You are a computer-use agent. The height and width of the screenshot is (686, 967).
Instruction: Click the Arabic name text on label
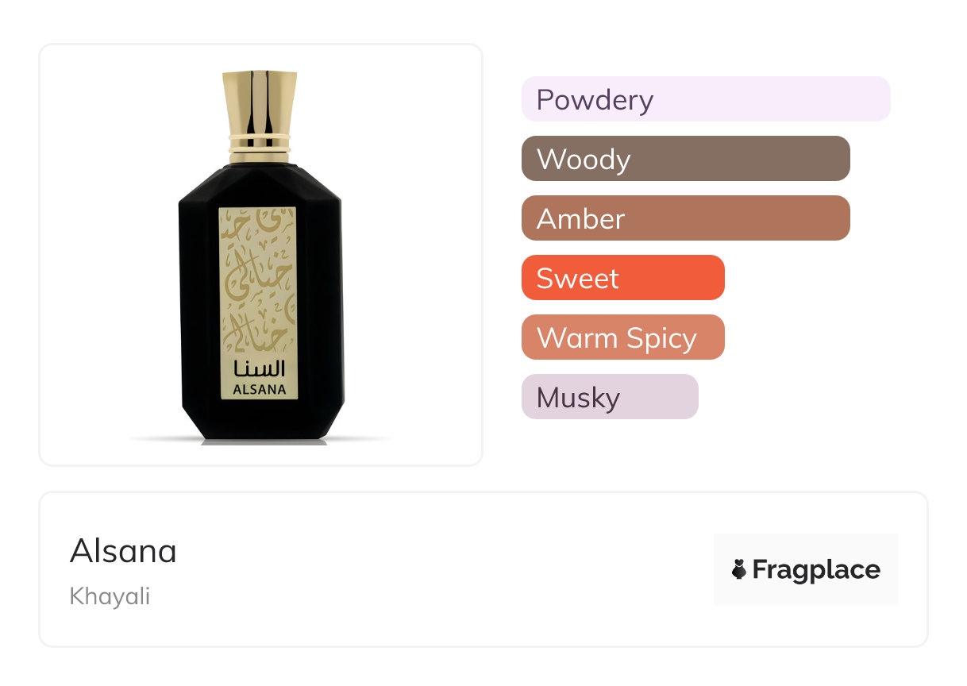(258, 369)
